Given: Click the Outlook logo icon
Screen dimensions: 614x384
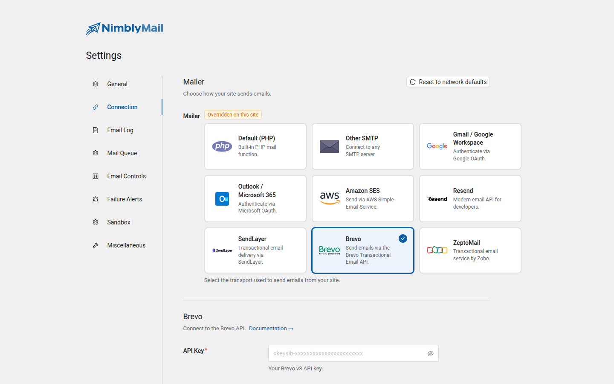Looking at the screenshot, I should (x=222, y=199).
